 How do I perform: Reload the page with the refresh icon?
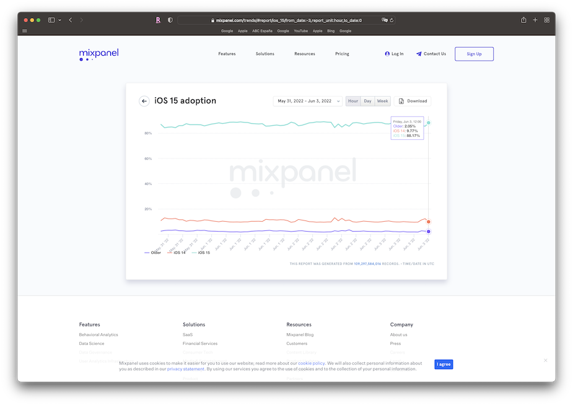(391, 20)
